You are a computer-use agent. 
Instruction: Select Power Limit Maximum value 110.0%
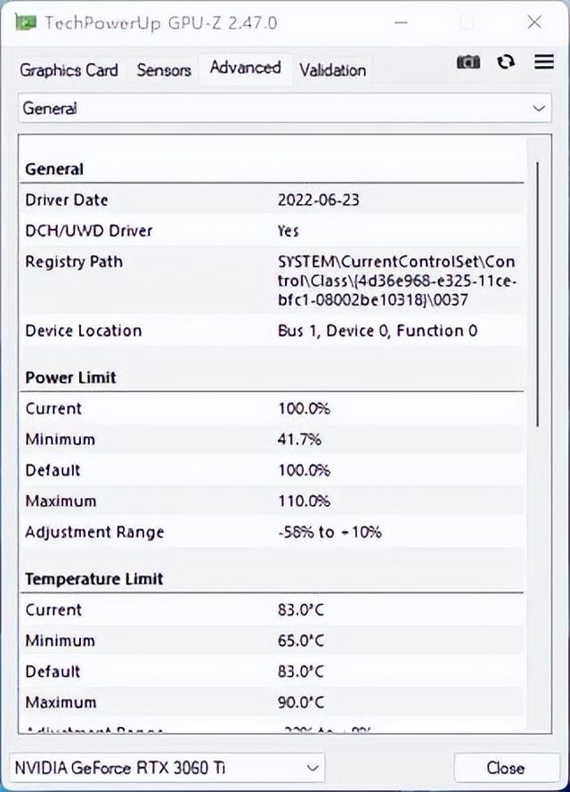pyautogui.click(x=304, y=501)
